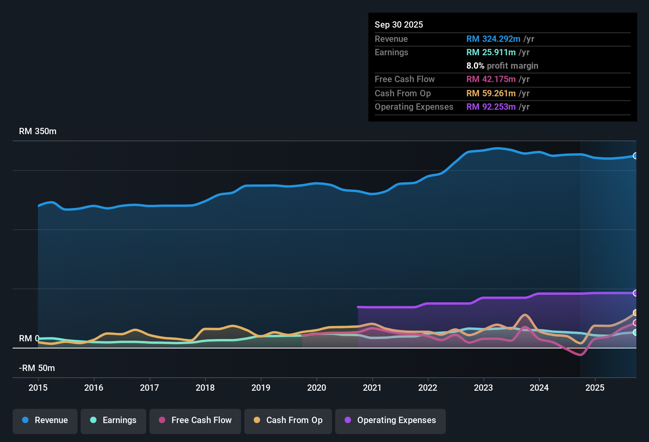
Task: Click the RM 324.292m Revenue value
Action: pyautogui.click(x=493, y=39)
